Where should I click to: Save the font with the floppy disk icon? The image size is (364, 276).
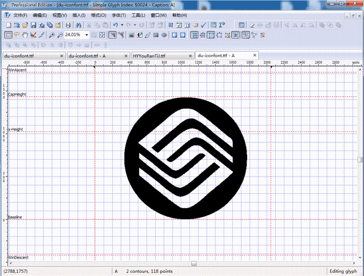(x=33, y=25)
